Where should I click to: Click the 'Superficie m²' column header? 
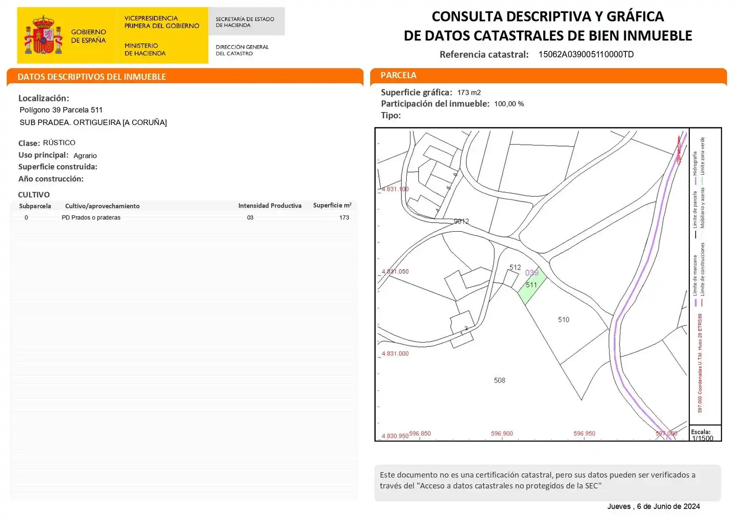point(332,205)
